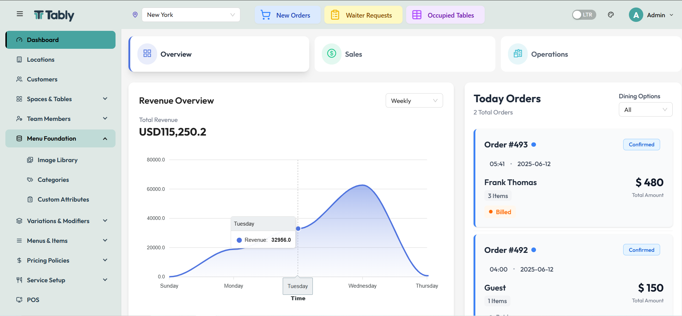This screenshot has height=316, width=682.
Task: Click the Custom Attributes clipboard icon
Action: (30, 199)
